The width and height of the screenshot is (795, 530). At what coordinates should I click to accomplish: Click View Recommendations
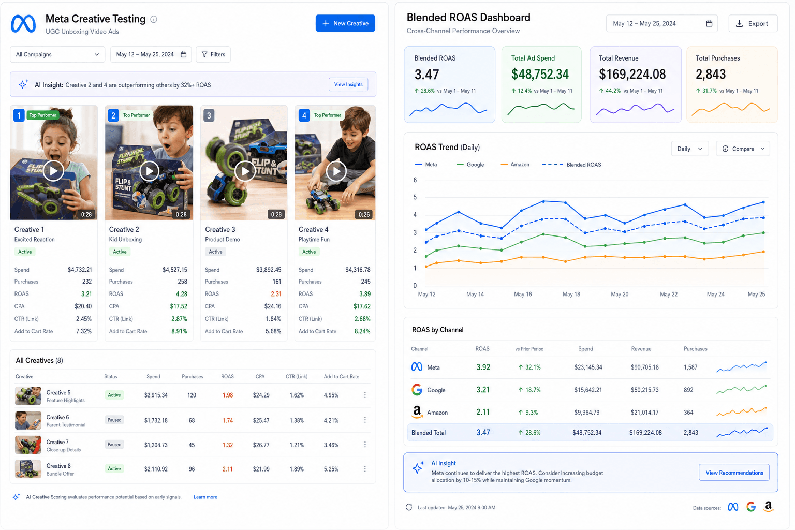pyautogui.click(x=734, y=473)
